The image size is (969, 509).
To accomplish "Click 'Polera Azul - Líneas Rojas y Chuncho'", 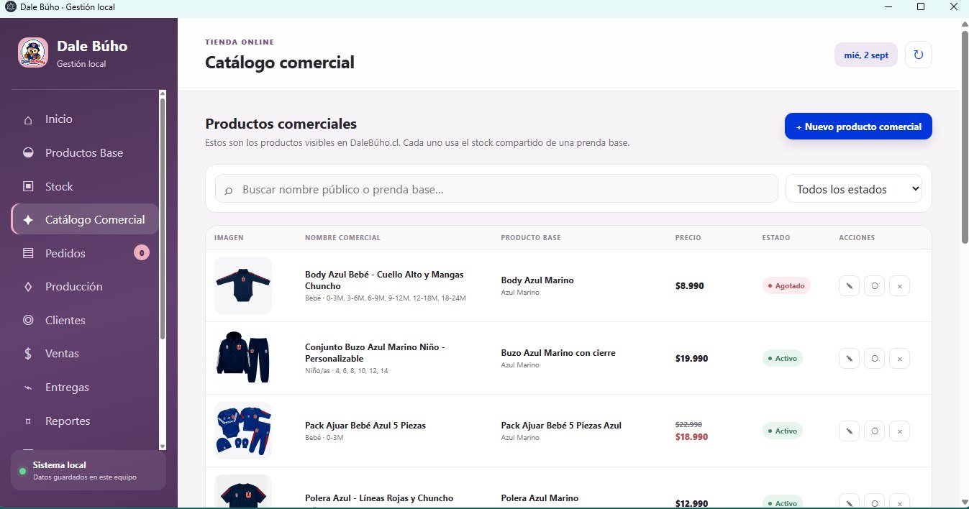I will (379, 498).
